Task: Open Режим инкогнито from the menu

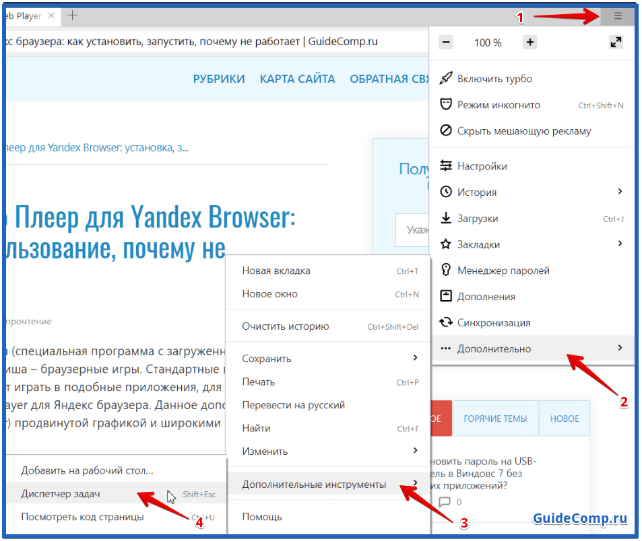Action: pos(532,105)
